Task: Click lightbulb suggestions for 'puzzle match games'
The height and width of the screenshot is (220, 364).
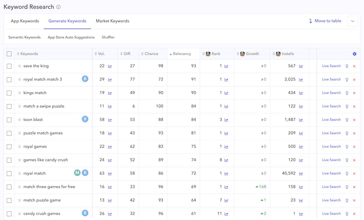Action: click(x=347, y=133)
